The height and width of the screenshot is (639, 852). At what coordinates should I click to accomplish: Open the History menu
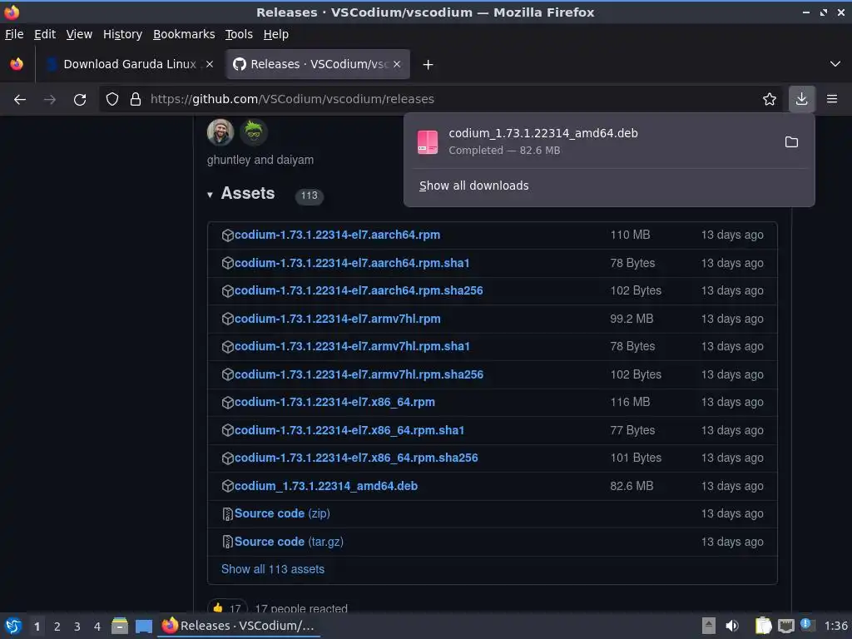[123, 34]
